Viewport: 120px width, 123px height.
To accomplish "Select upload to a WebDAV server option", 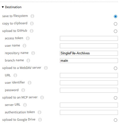I will tap(115, 68).
